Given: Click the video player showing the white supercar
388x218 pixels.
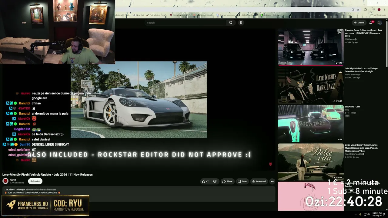Looking at the screenshot, I should 139,100.
